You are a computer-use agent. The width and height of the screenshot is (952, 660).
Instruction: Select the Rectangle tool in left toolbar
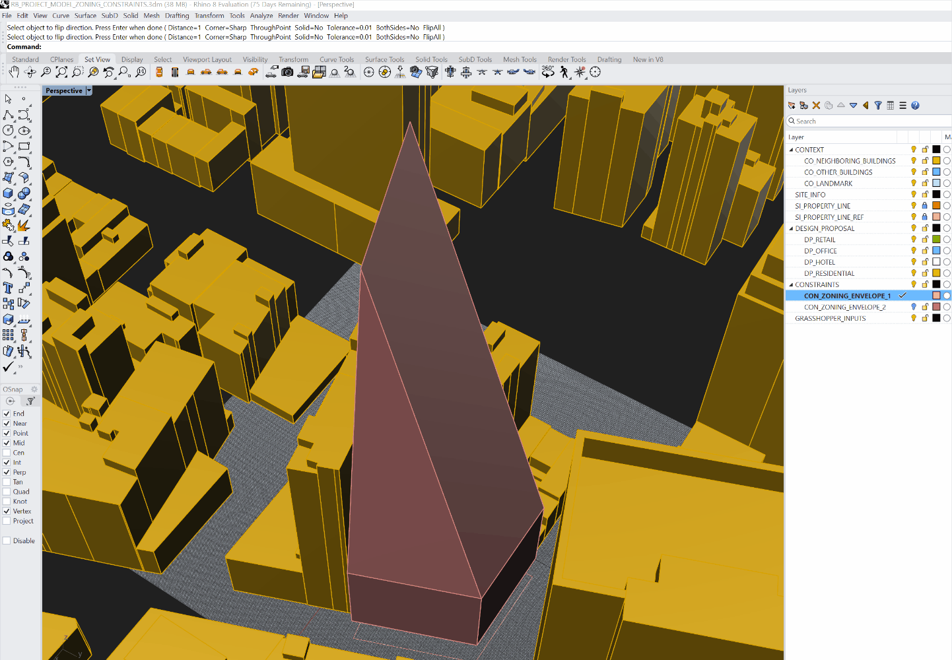(x=24, y=147)
